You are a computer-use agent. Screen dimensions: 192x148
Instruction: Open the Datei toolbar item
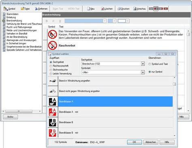point(25,9)
